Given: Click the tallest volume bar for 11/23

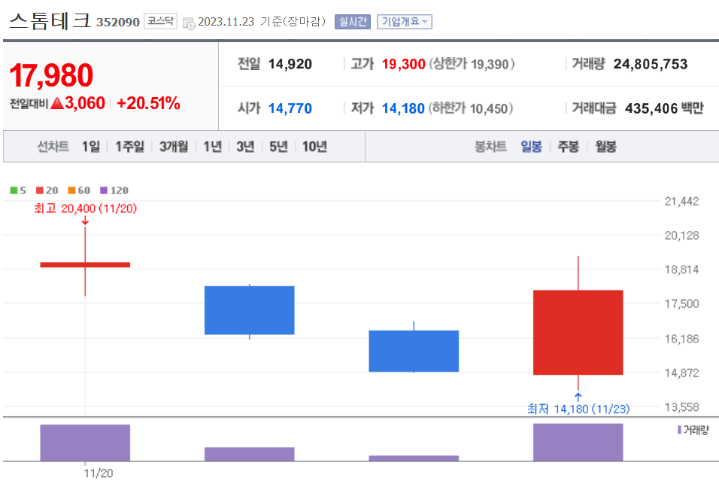Looking at the screenshot, I should point(578,443).
